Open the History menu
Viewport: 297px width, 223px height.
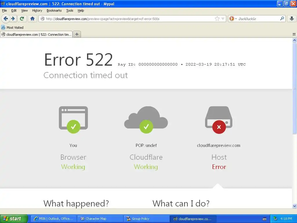point(37,11)
